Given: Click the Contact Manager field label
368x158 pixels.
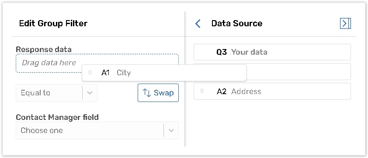Looking at the screenshot, I should tap(57, 117).
